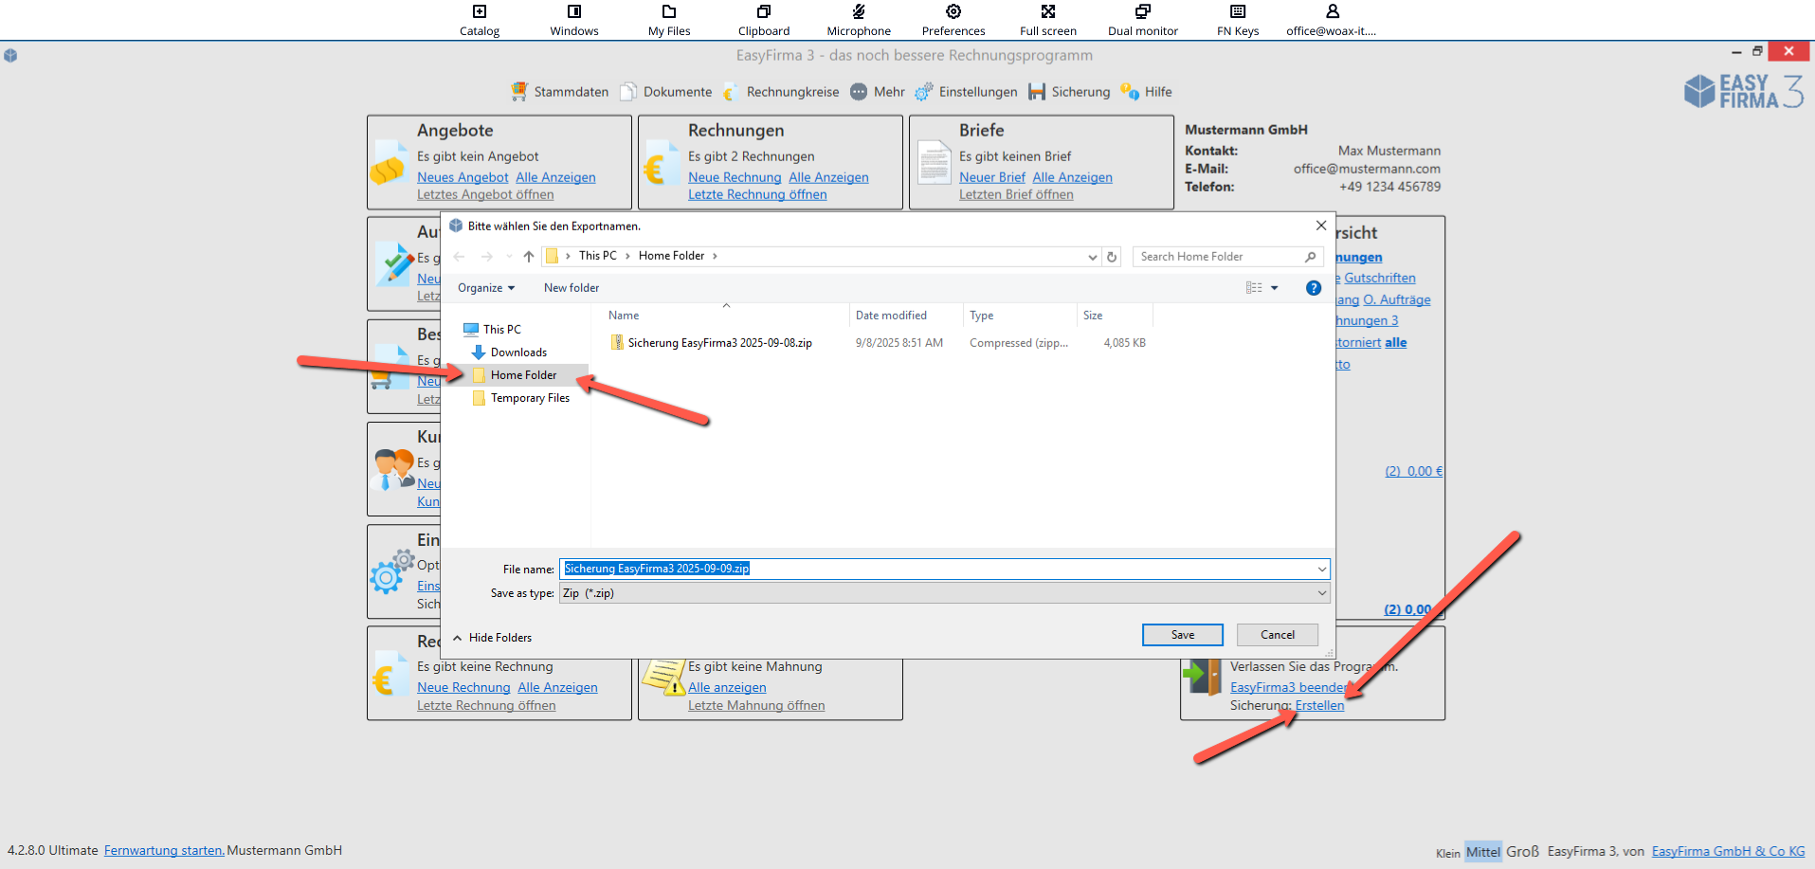The height and width of the screenshot is (869, 1815).
Task: Open the Clipboard tool
Action: pos(763,12)
